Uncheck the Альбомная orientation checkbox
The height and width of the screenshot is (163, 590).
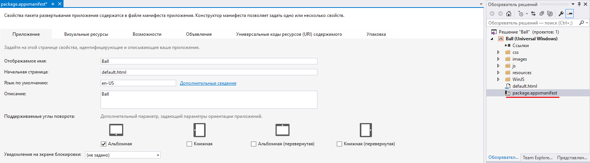[x=104, y=144]
